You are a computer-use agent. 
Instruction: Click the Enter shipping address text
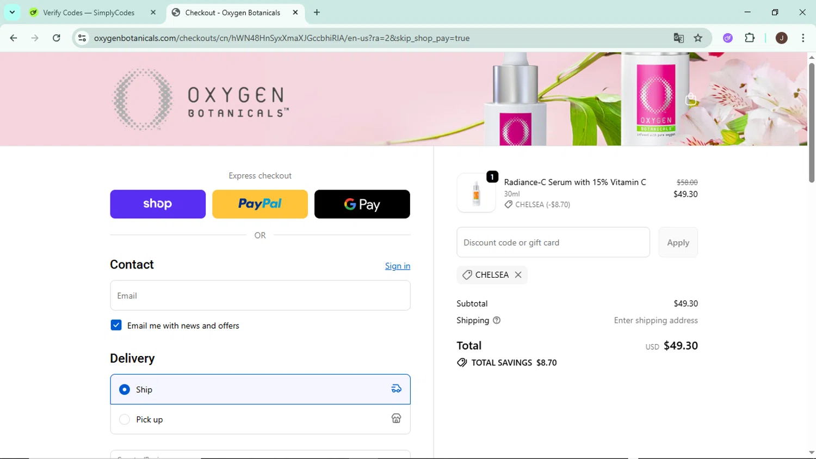(656, 320)
